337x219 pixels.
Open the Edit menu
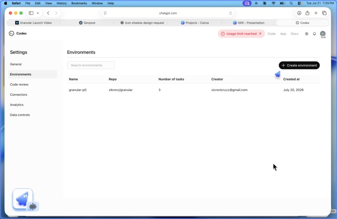pyautogui.click(x=38, y=3)
